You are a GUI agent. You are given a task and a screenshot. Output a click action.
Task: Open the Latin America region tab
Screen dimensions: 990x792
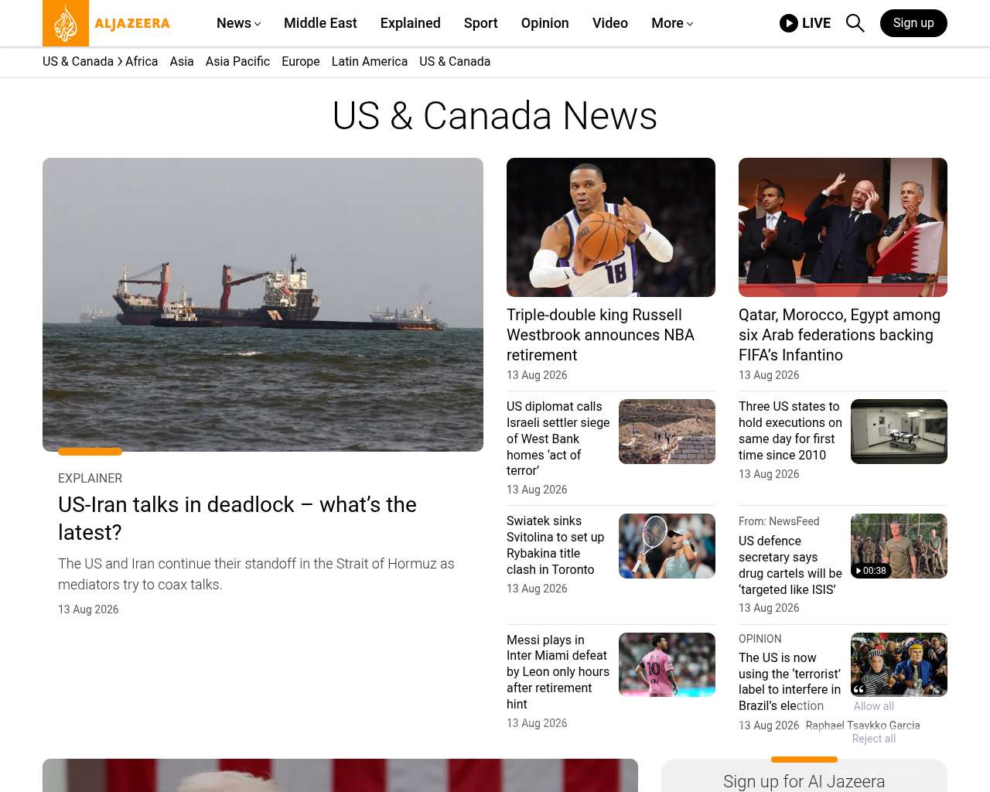(x=370, y=62)
